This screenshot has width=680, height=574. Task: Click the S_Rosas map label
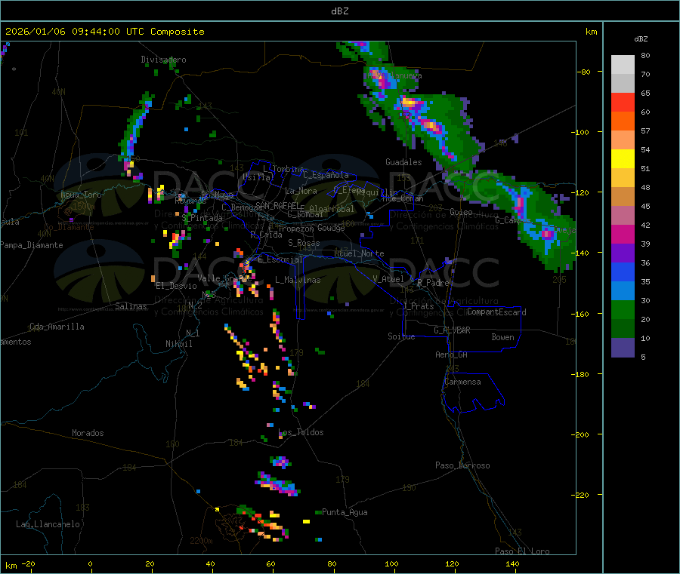coord(304,244)
